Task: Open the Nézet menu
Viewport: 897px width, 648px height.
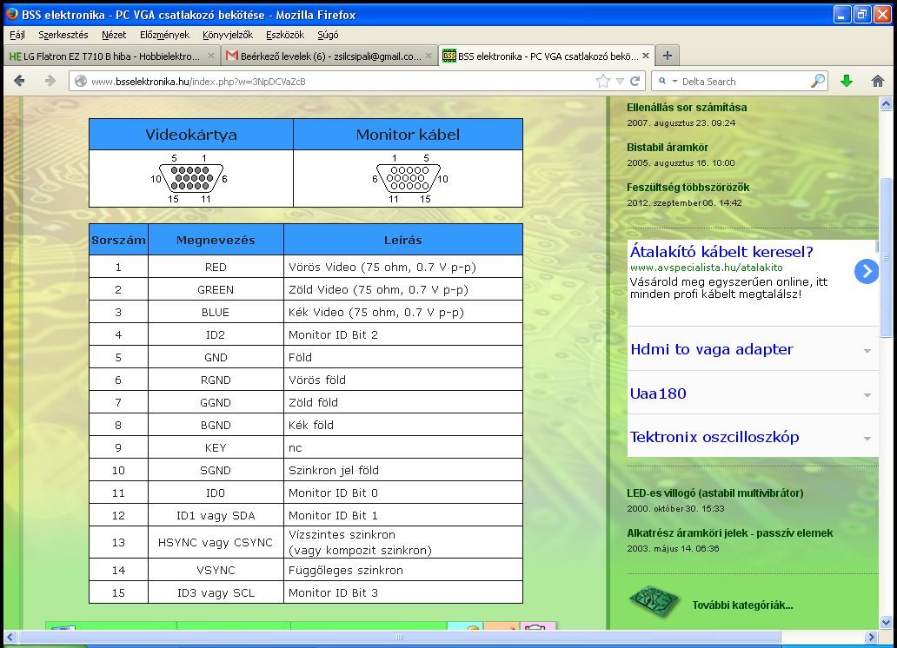Action: [114, 35]
